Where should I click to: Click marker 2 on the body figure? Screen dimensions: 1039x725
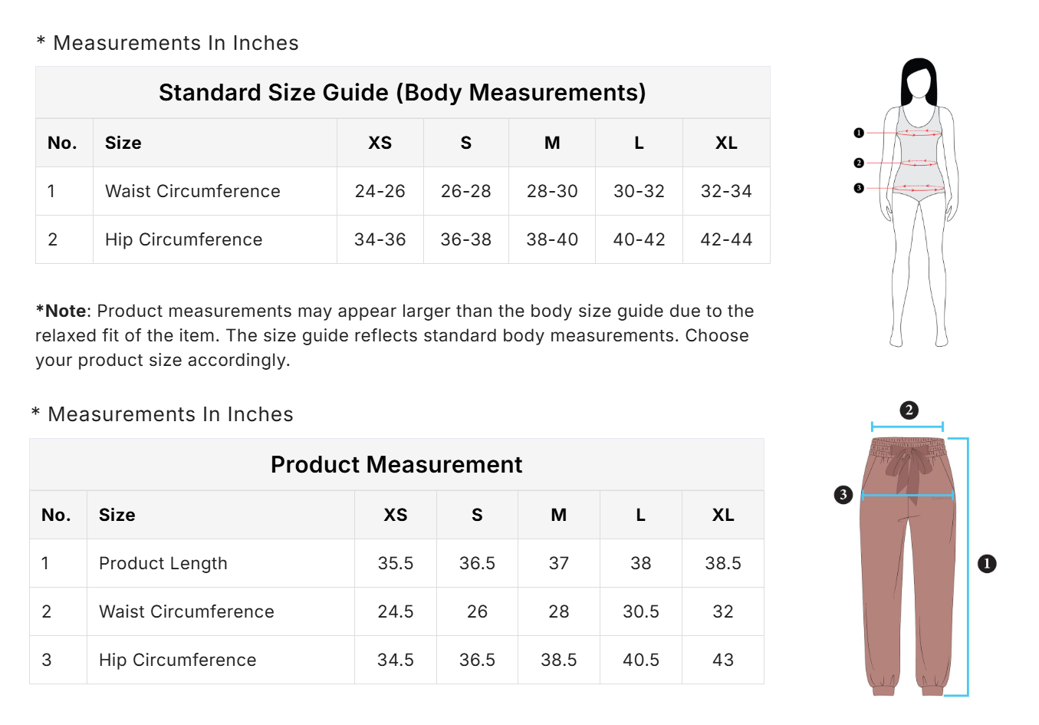(859, 163)
